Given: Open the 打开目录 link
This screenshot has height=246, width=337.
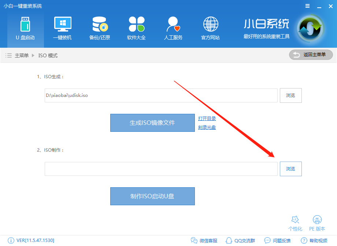Looking at the screenshot, I should (x=207, y=118).
